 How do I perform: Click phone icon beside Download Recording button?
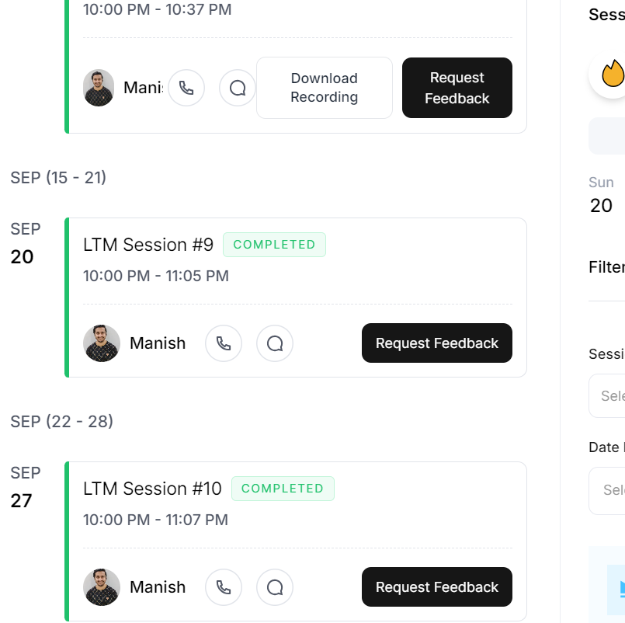pyautogui.click(x=186, y=88)
